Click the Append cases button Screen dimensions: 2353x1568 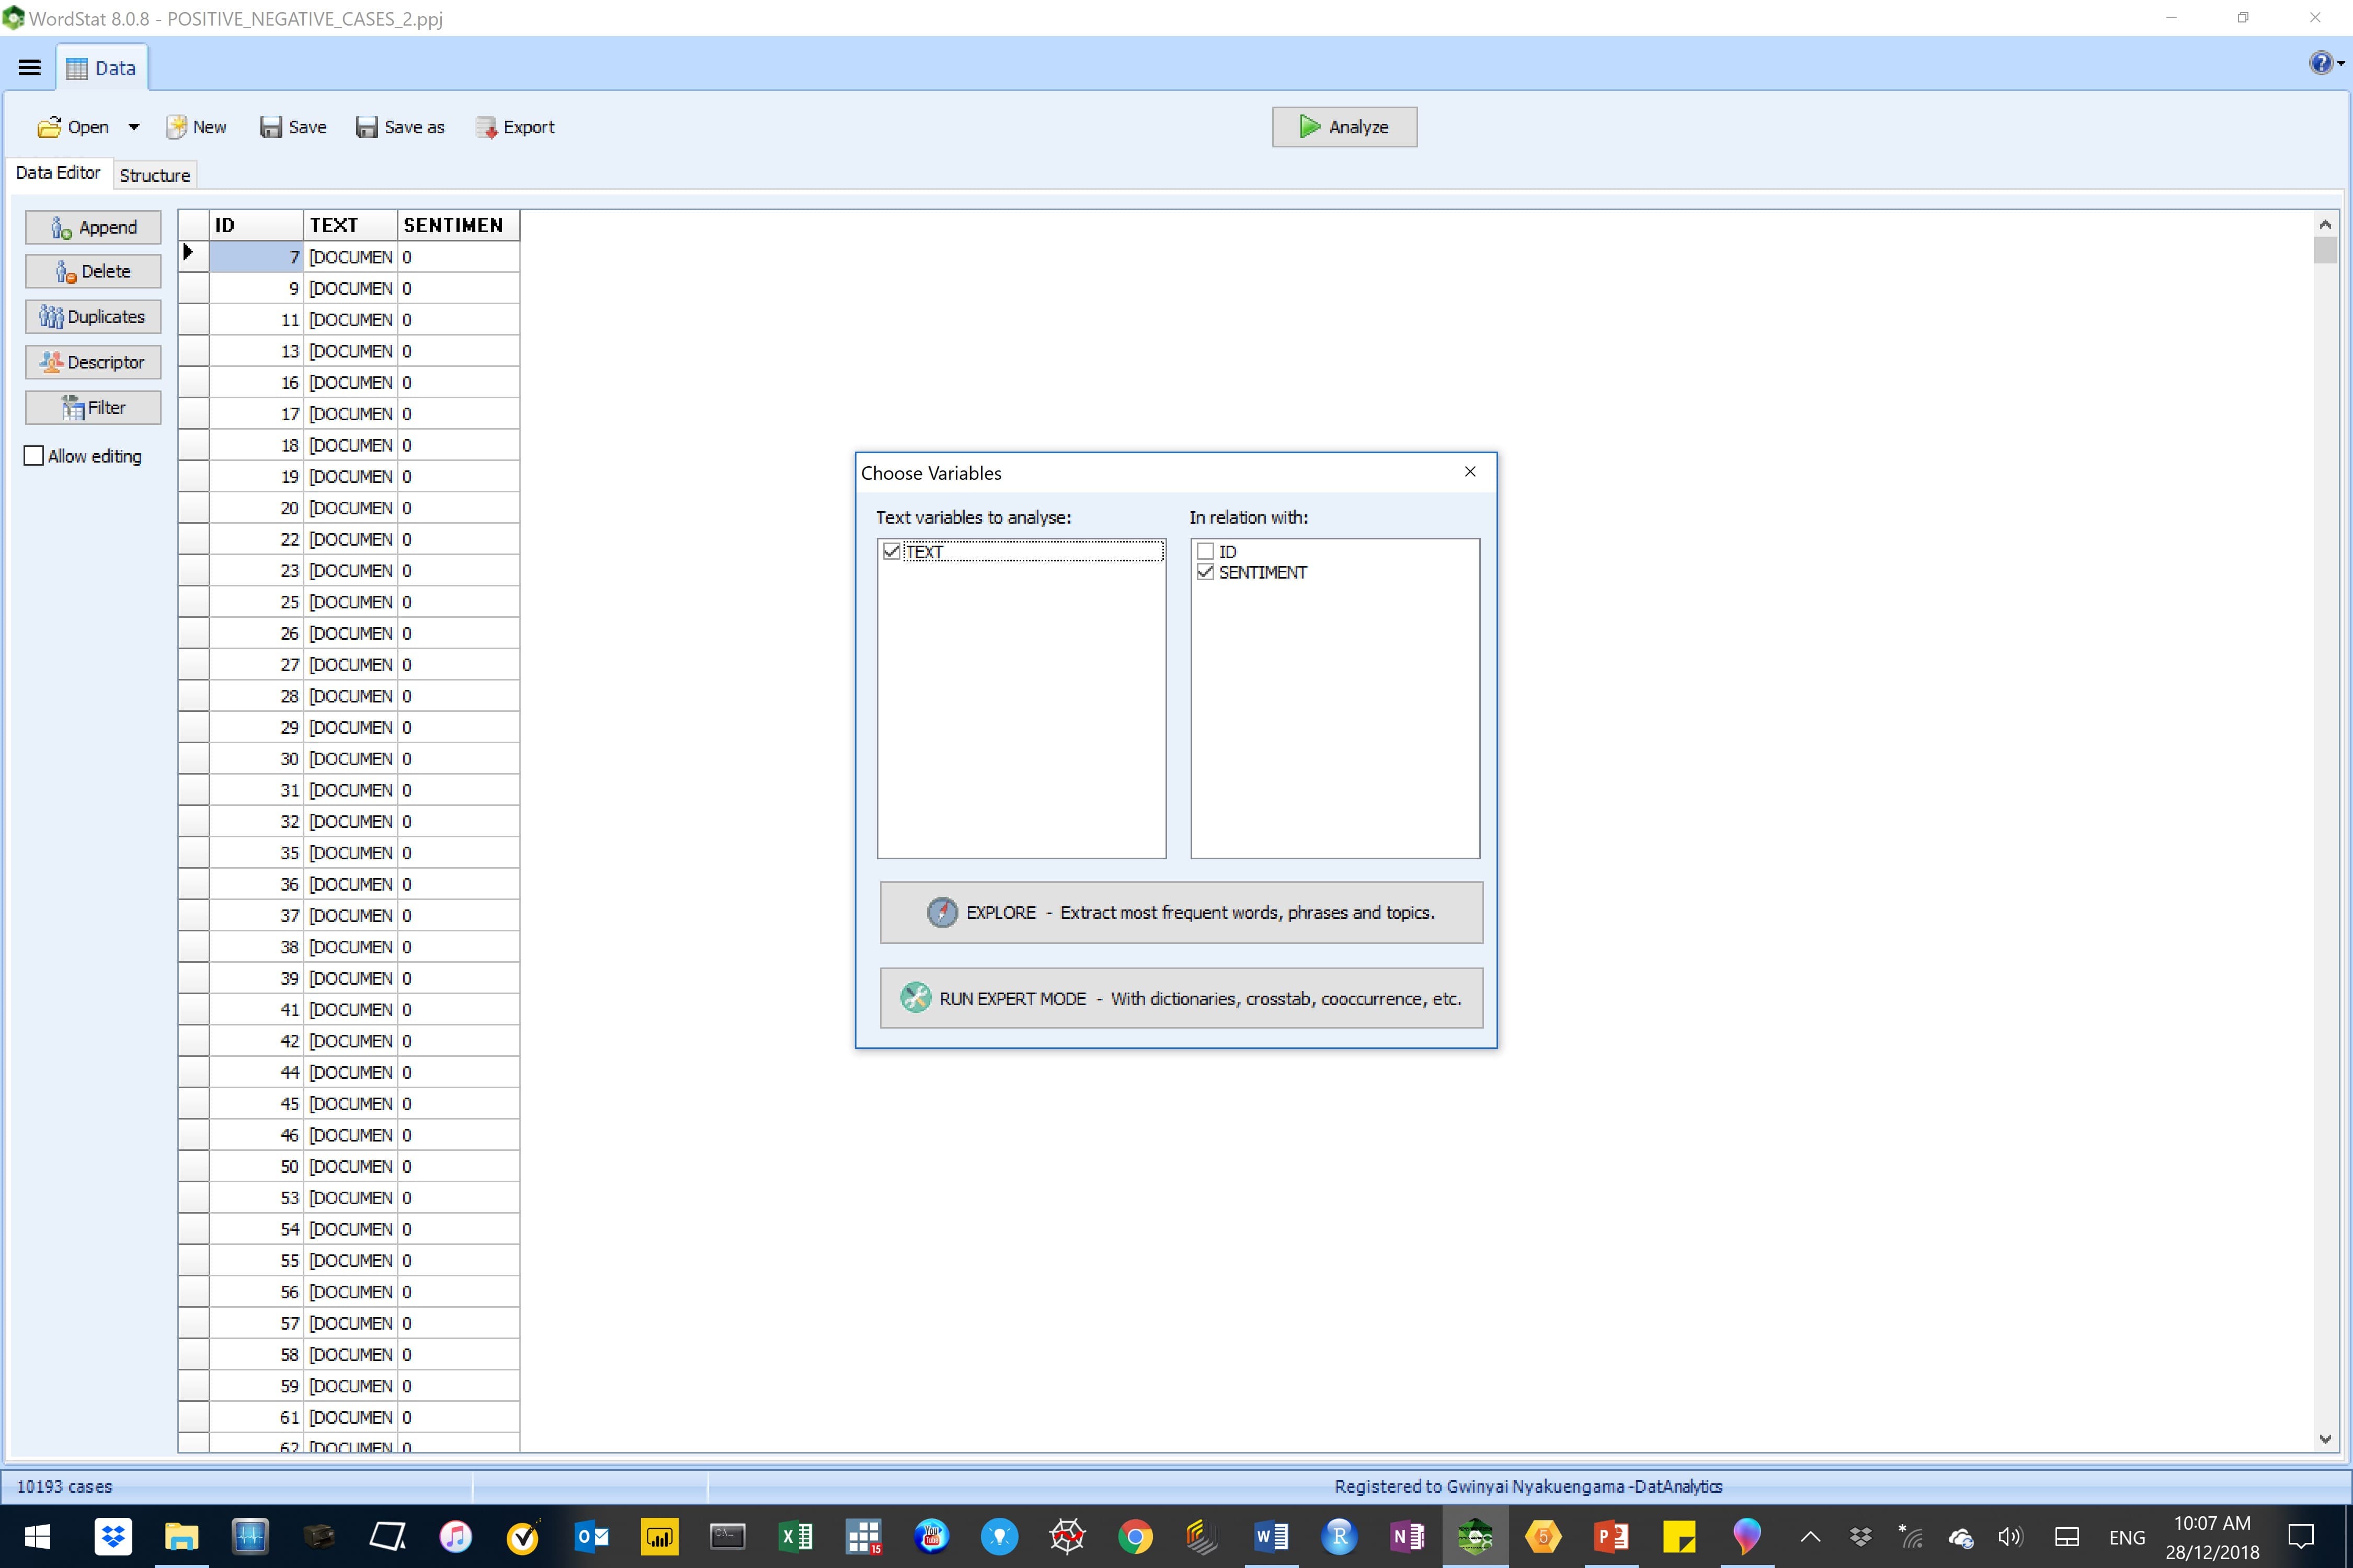pos(93,227)
